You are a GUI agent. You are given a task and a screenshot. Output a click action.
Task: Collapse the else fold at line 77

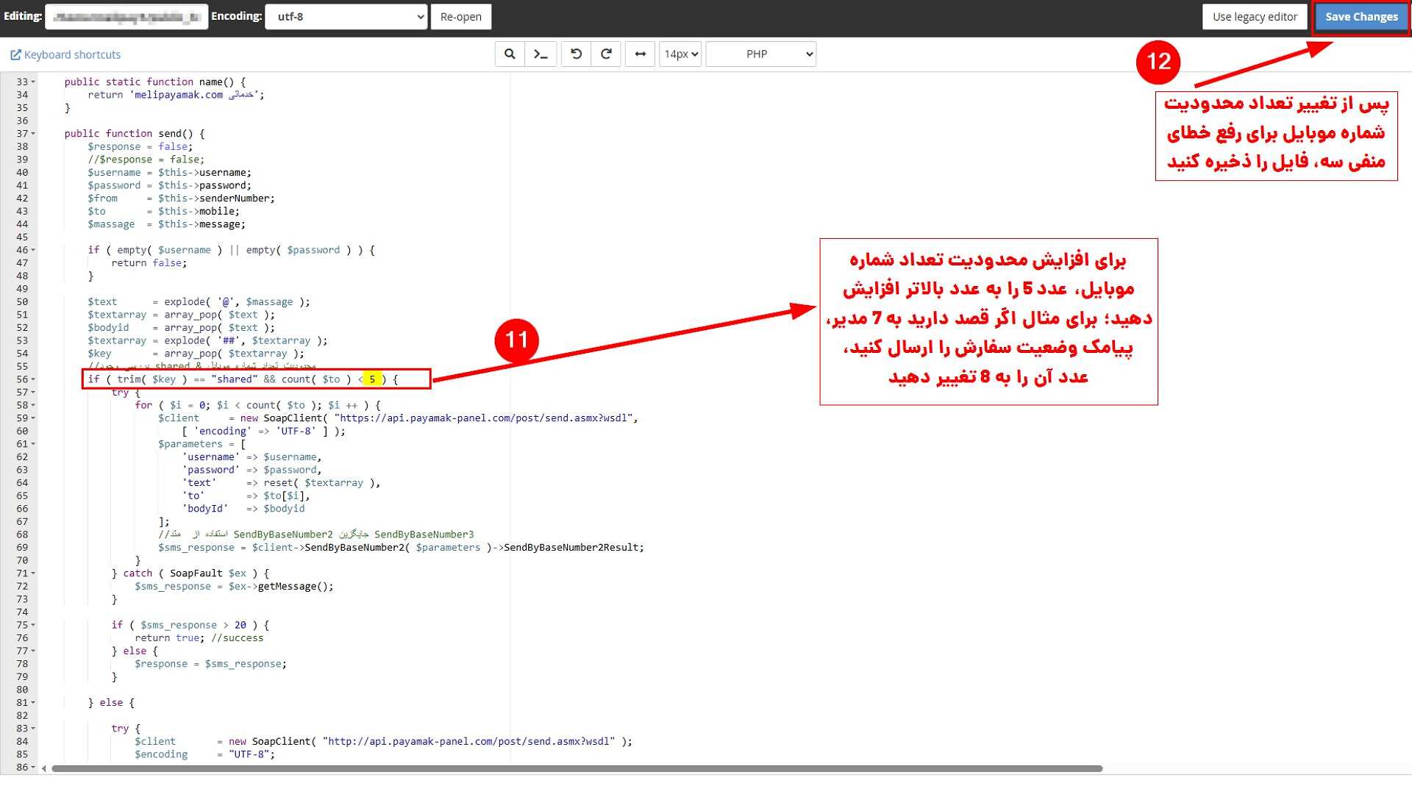(34, 651)
